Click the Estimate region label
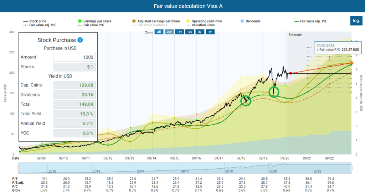The height and width of the screenshot is (194, 365). tap(295, 35)
